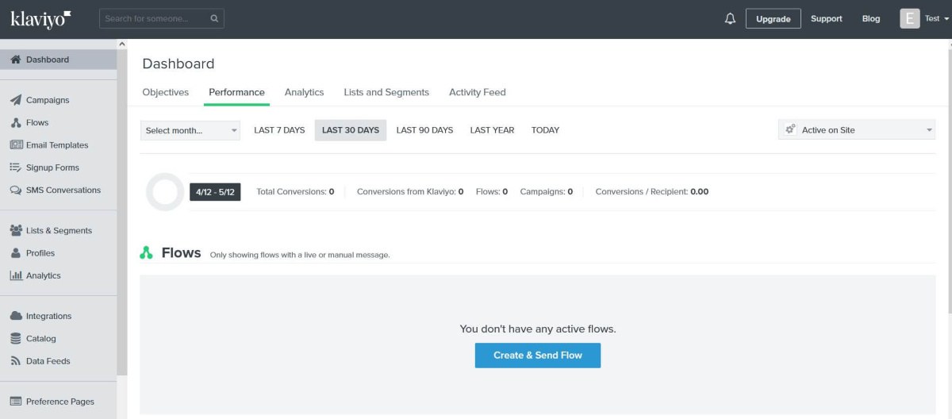
Task: Click the Email Templates sidebar icon
Action: (16, 145)
